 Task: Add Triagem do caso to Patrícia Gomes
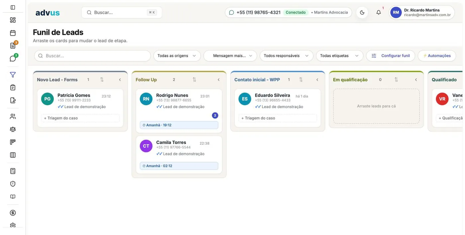click(x=80, y=118)
